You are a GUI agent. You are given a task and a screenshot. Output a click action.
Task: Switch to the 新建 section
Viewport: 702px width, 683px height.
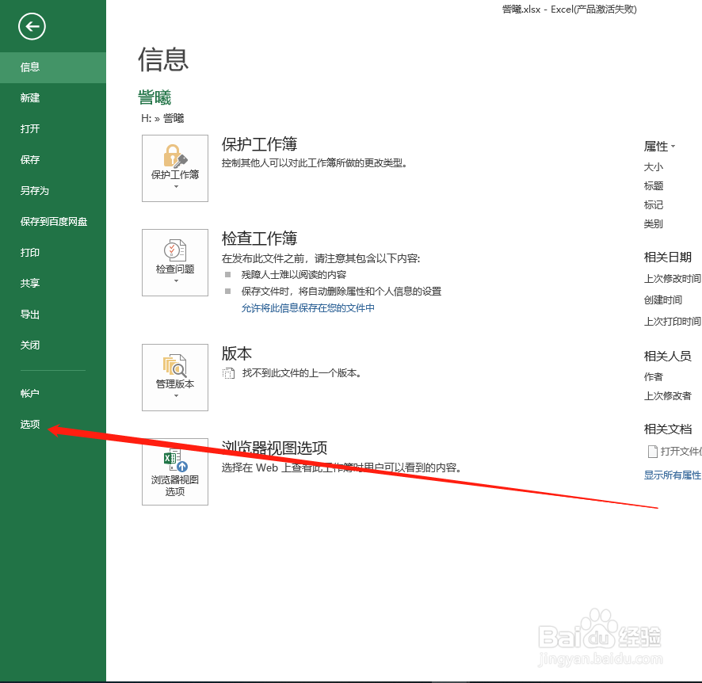tap(29, 97)
